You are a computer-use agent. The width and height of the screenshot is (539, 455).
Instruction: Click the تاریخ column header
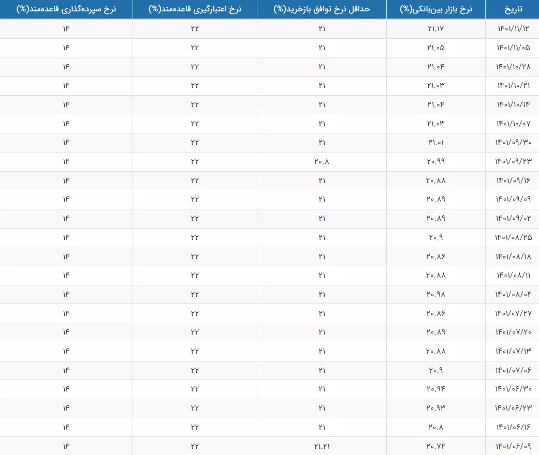(513, 9)
